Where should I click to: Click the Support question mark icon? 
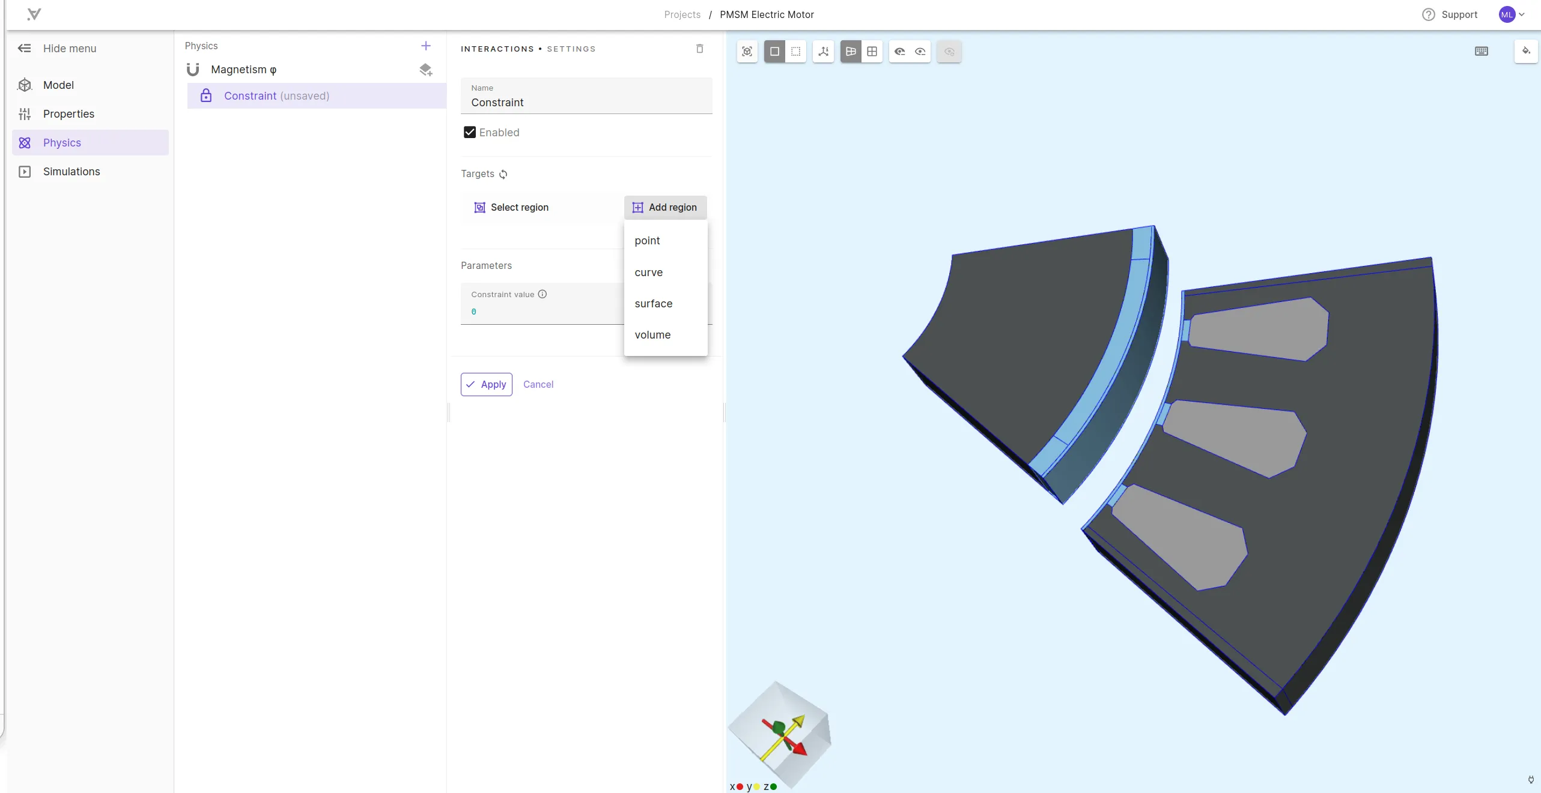1429,14
